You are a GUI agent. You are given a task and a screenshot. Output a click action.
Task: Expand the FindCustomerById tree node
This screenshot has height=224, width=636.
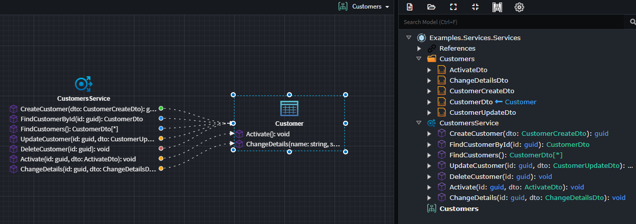(429, 144)
